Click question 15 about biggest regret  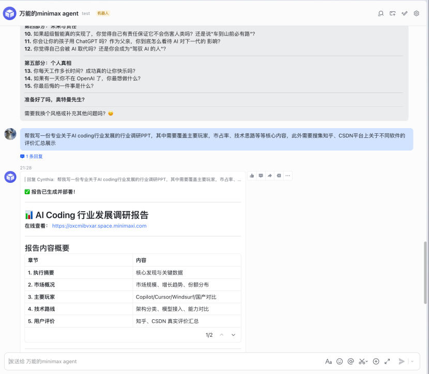(59, 86)
